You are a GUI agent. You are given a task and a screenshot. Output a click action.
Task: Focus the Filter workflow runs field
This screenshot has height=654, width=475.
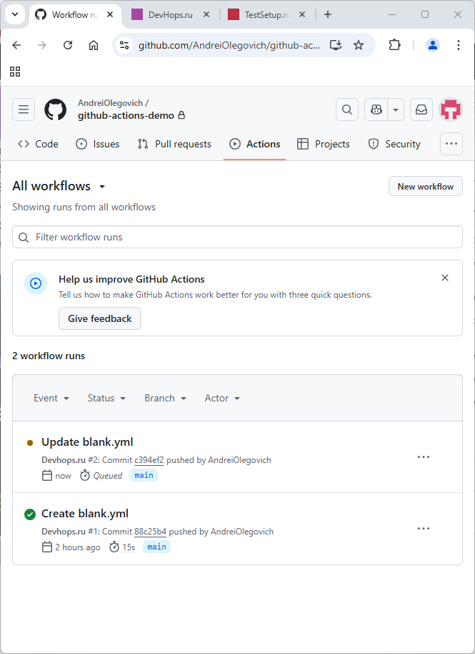(237, 238)
